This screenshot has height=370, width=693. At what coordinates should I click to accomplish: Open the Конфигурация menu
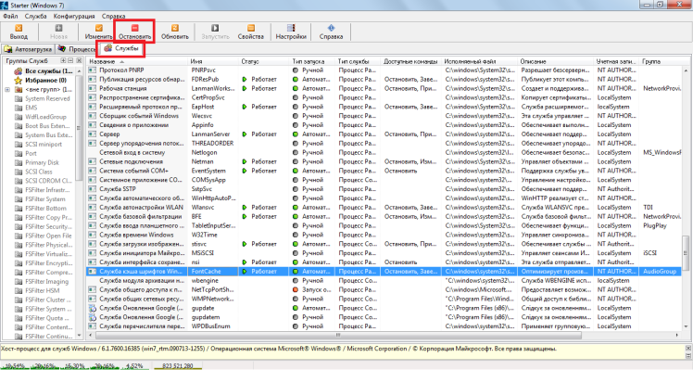click(74, 16)
